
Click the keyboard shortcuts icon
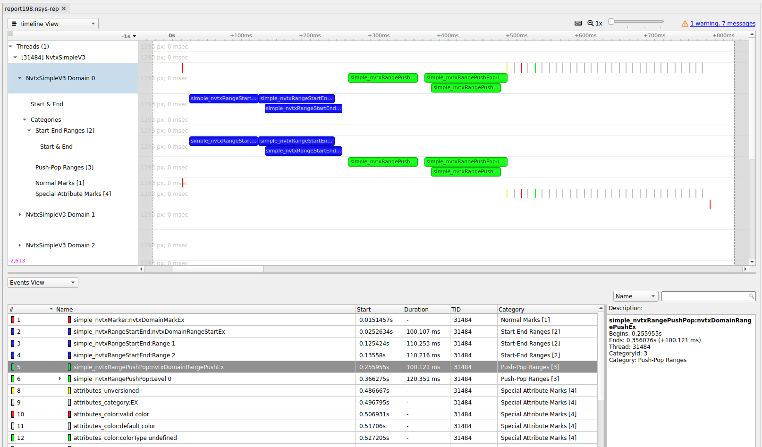[x=578, y=23]
